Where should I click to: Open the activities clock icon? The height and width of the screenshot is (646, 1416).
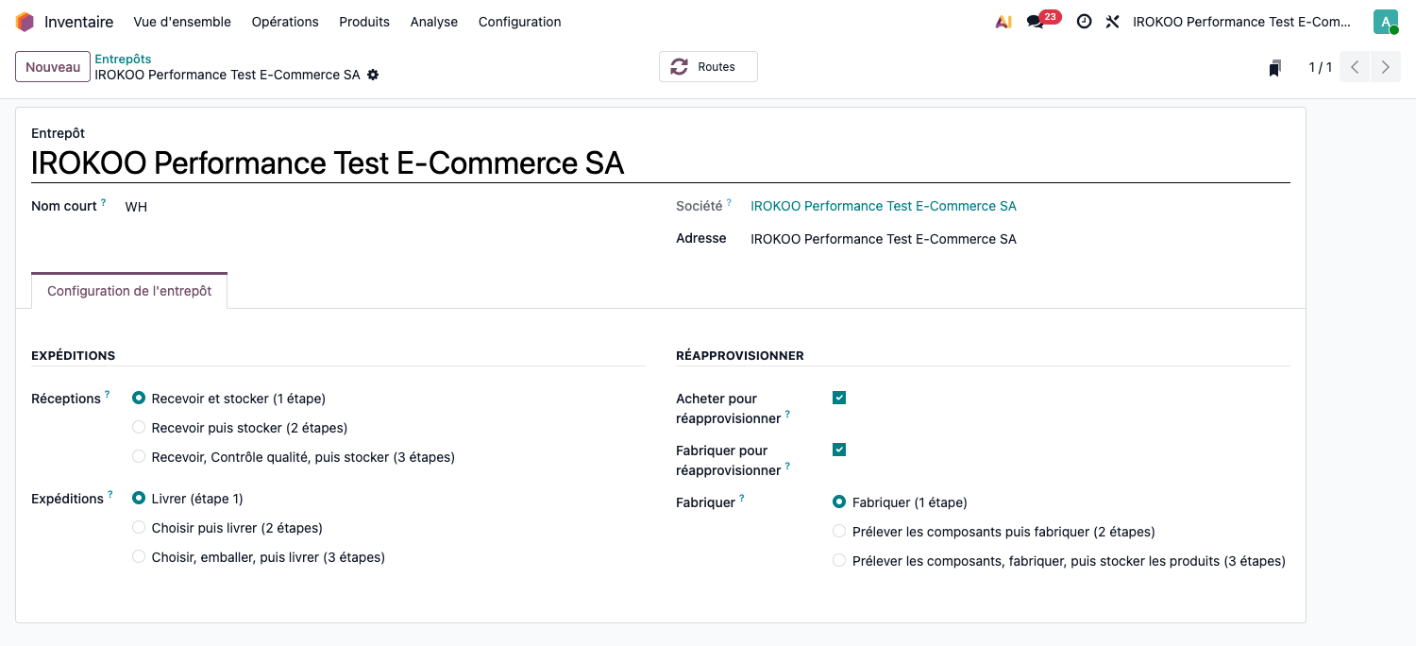click(1084, 22)
